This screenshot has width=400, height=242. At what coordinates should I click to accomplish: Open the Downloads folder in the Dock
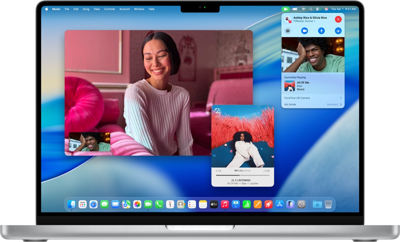[x=317, y=204]
